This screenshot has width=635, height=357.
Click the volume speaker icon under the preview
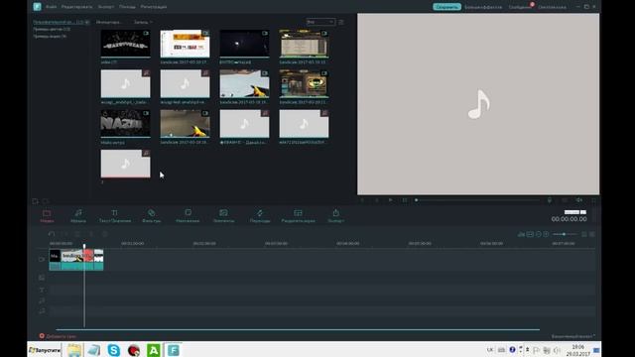click(x=579, y=200)
